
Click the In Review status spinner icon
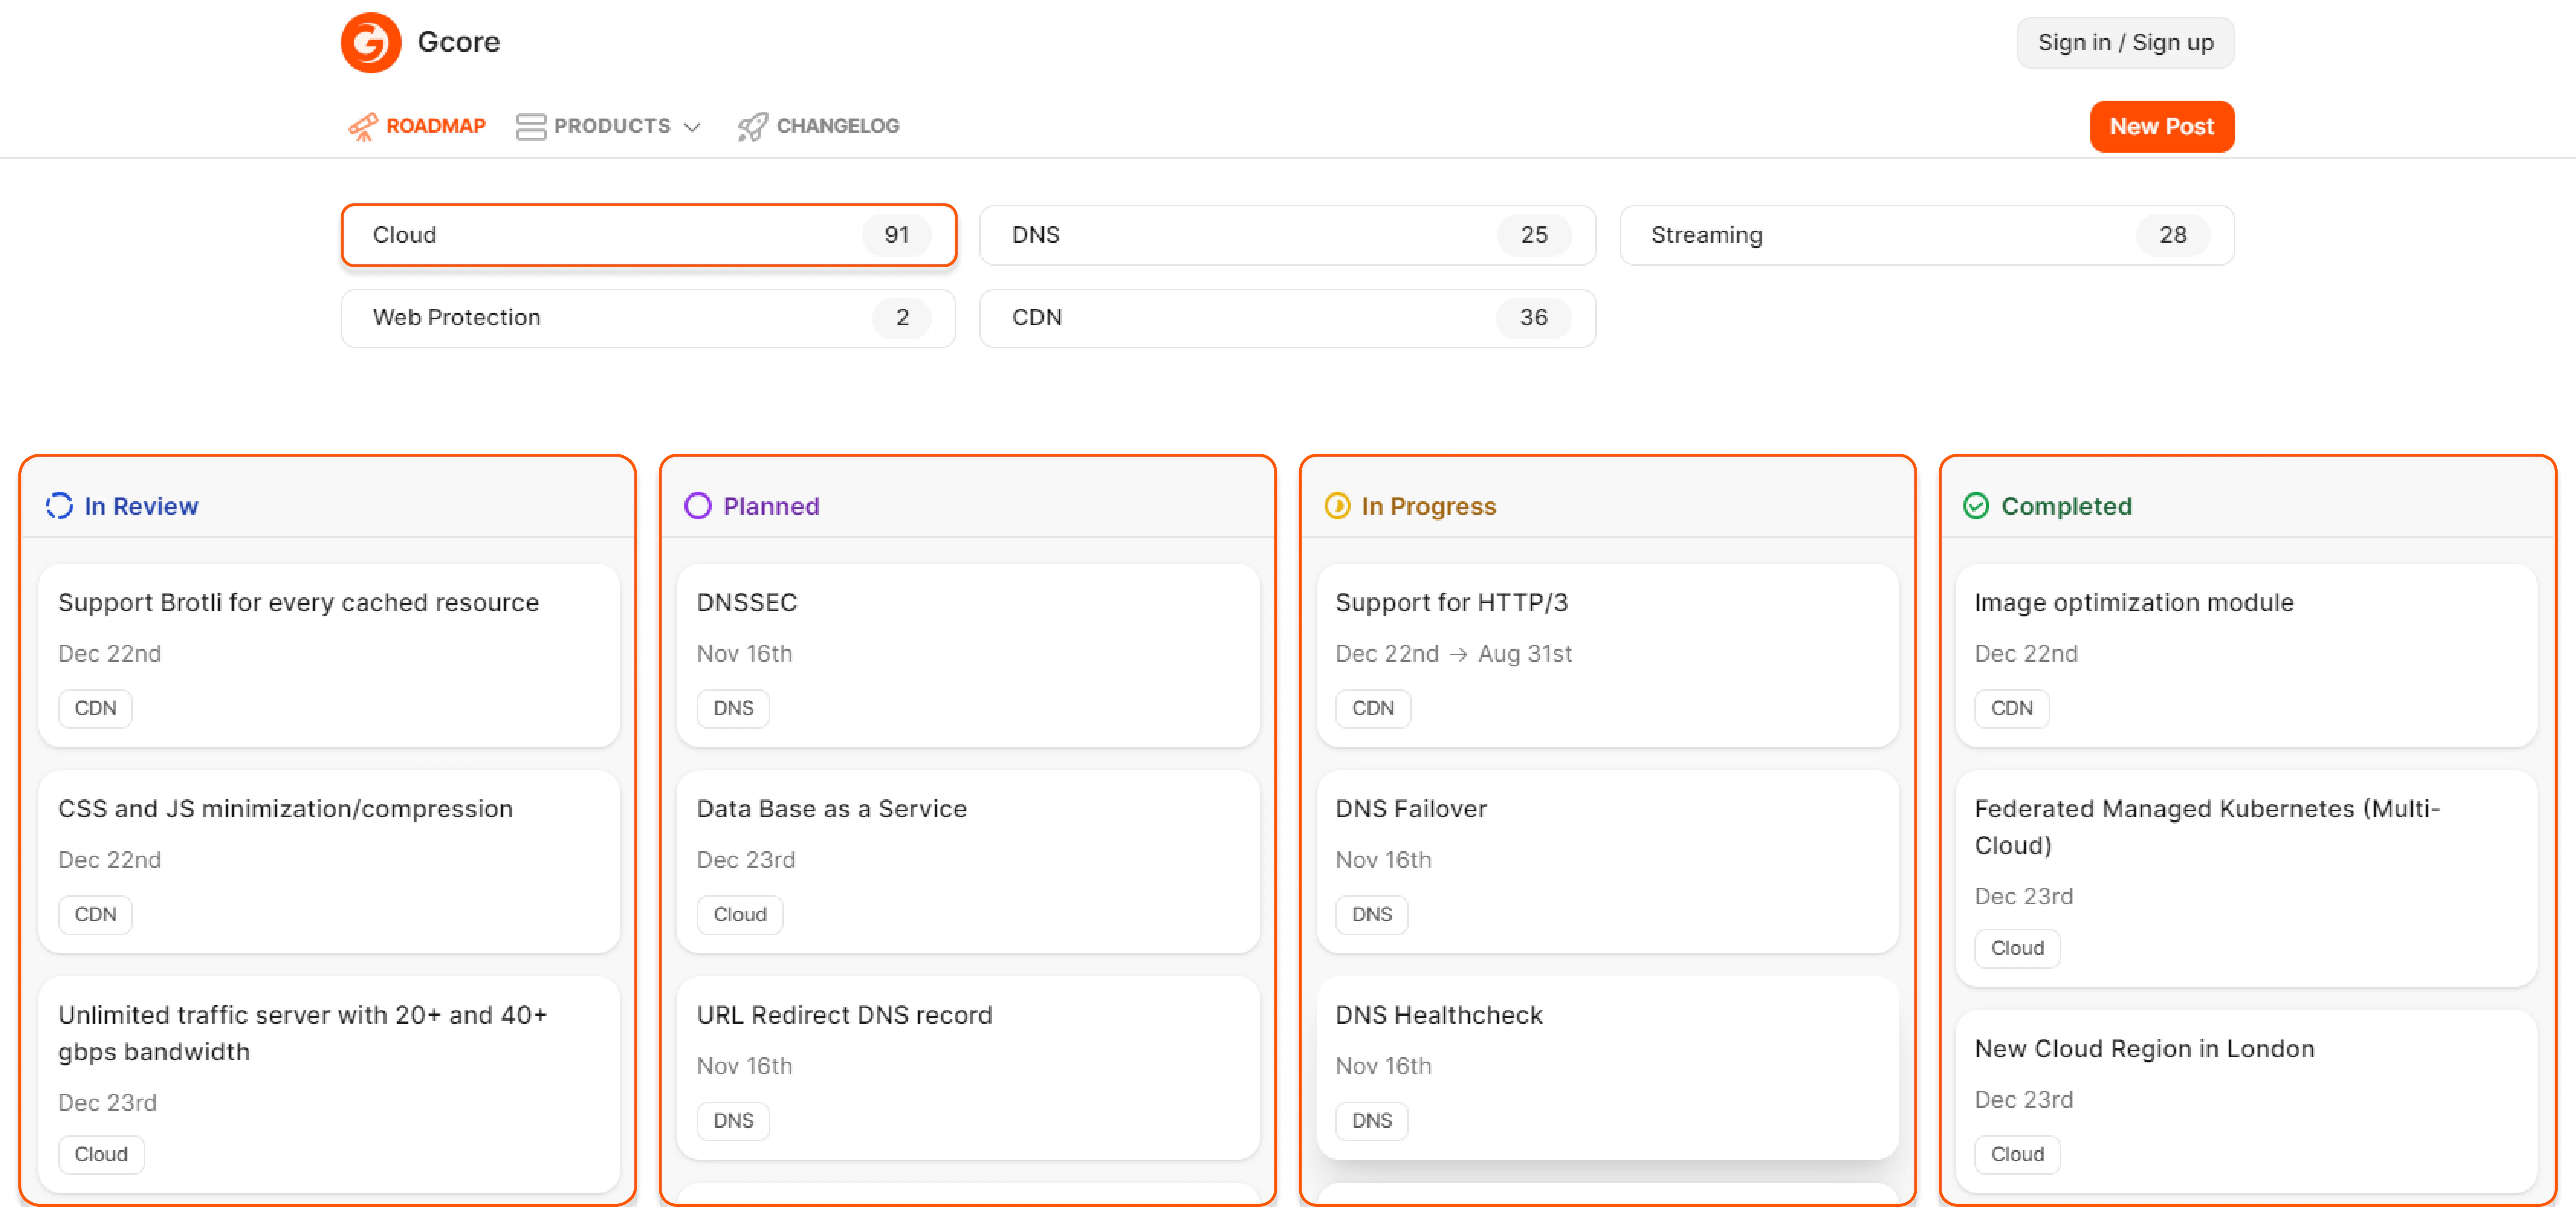point(59,506)
